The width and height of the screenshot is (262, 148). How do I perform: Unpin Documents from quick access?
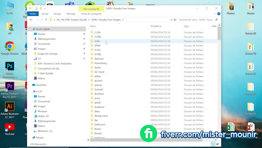coord(84,44)
